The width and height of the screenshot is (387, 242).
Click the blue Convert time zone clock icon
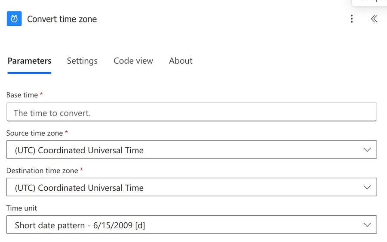coord(14,19)
